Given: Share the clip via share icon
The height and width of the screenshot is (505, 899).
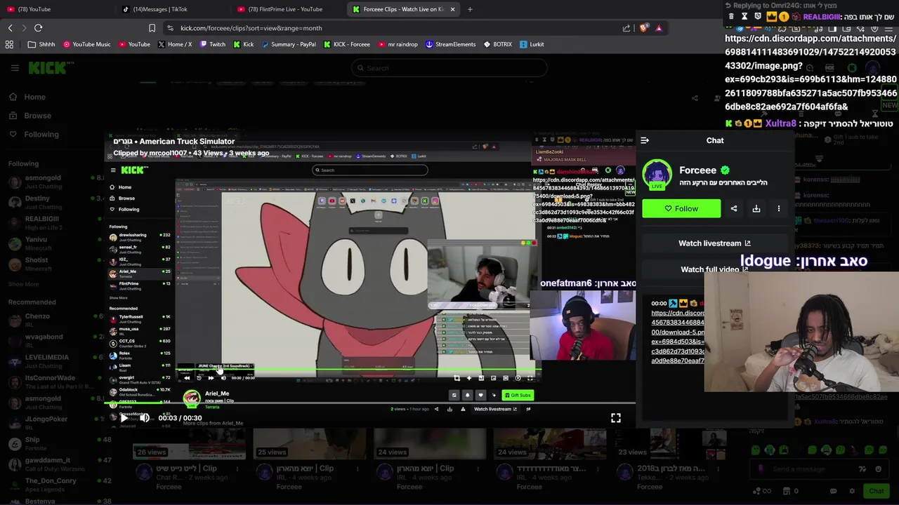Looking at the screenshot, I should (734, 208).
